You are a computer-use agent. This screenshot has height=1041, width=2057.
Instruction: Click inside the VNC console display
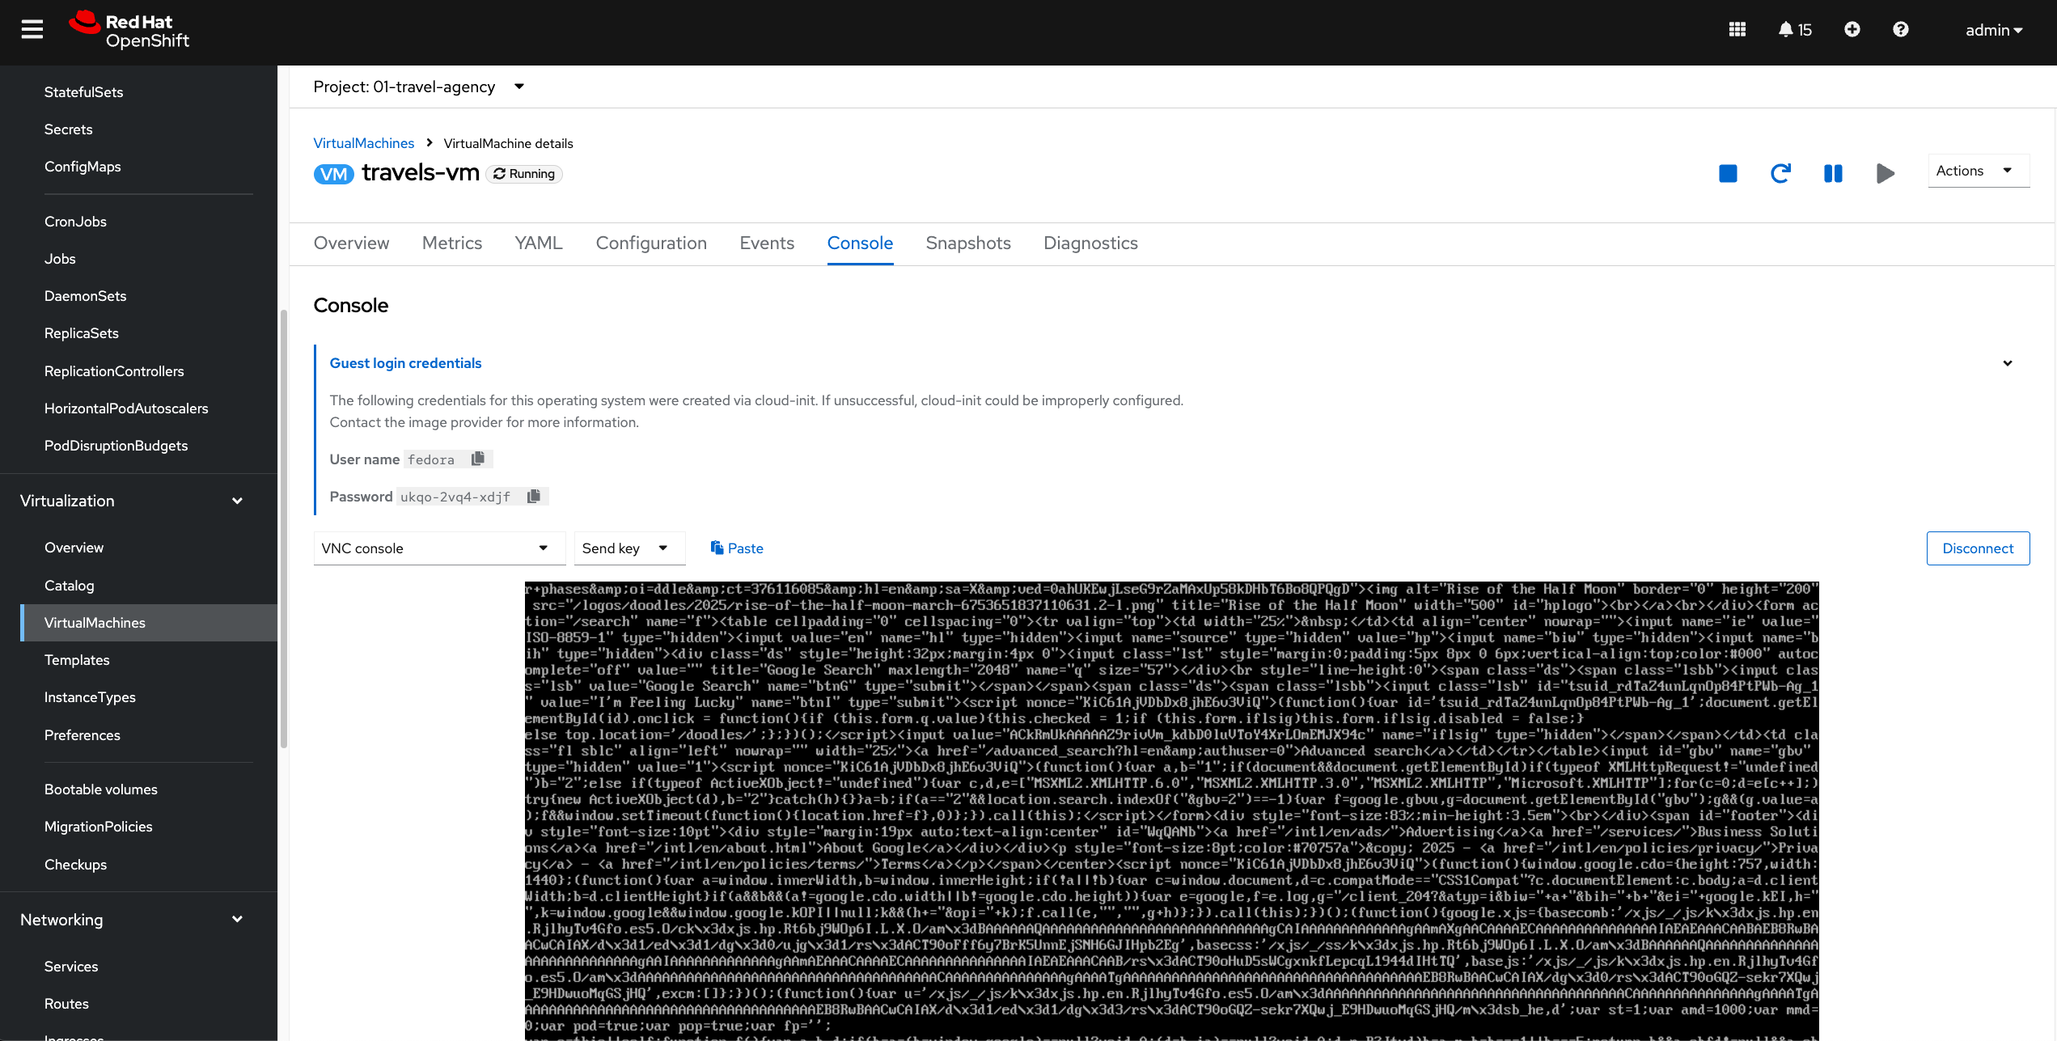(x=1171, y=810)
